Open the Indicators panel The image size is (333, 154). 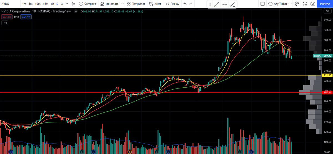coord(109,4)
